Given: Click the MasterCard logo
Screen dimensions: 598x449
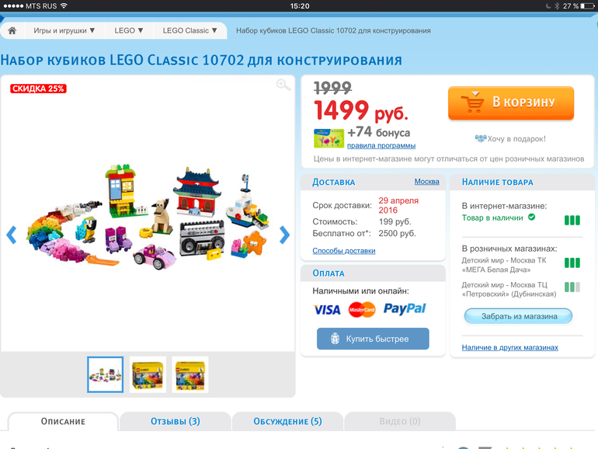Looking at the screenshot, I should [362, 310].
